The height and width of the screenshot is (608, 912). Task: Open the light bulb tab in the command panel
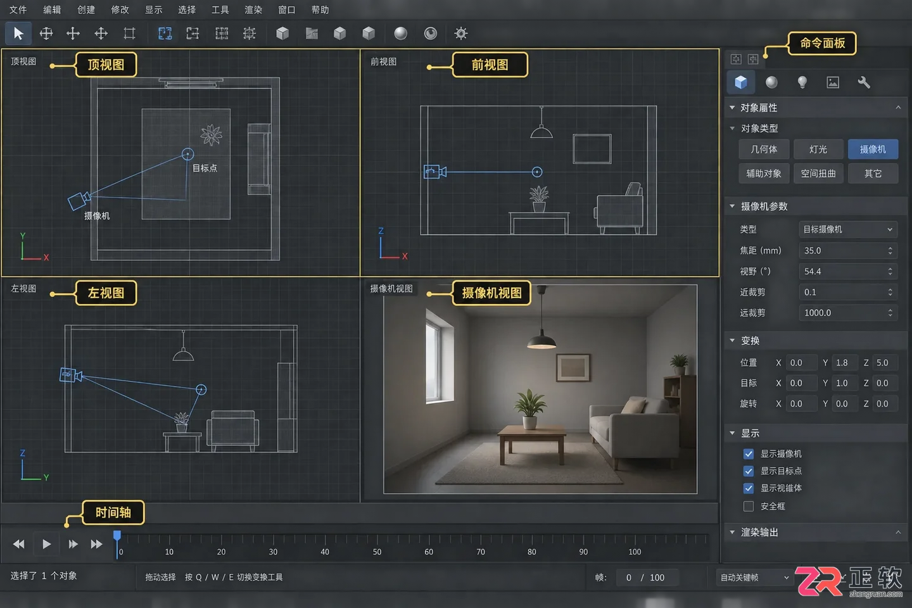click(802, 82)
